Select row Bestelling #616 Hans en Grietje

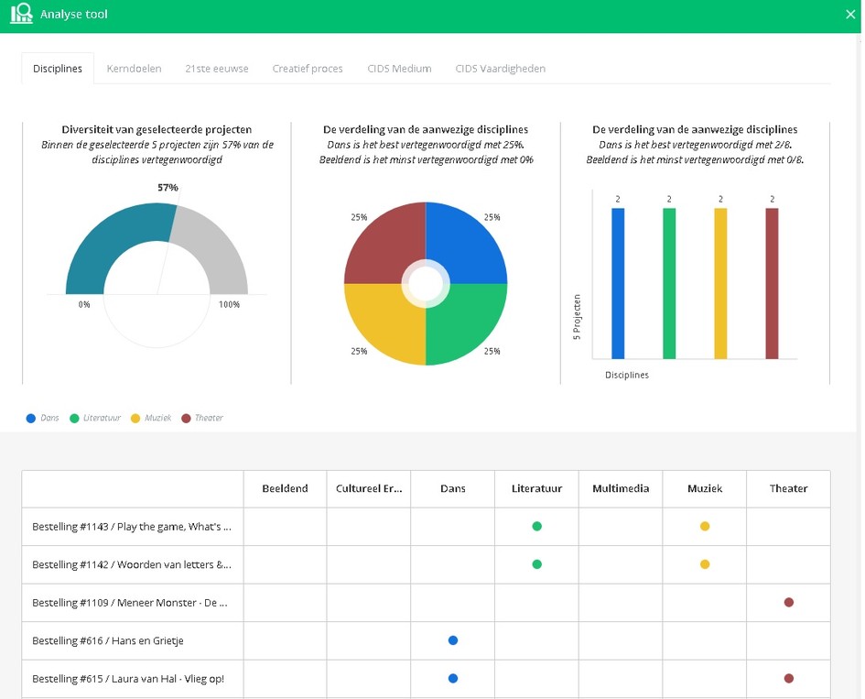[x=426, y=641]
